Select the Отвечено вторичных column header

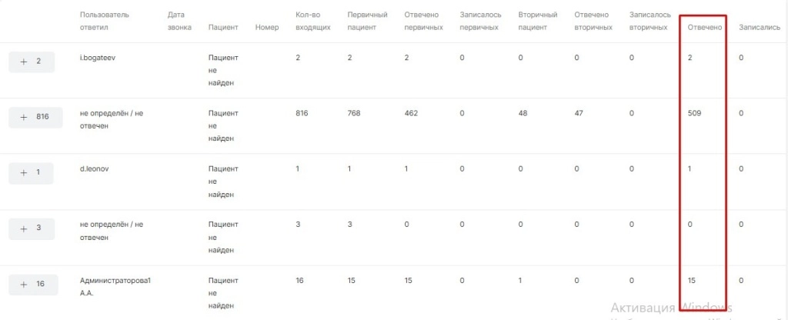point(593,21)
